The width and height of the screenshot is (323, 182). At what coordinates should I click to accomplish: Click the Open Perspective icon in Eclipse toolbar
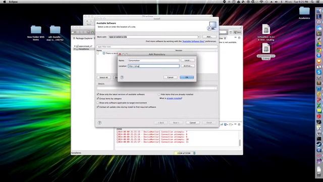pyautogui.click(x=231, y=32)
